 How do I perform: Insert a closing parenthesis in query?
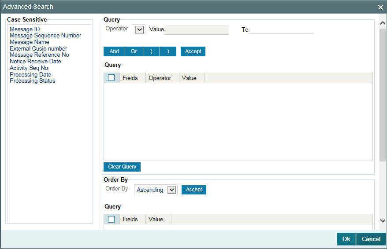click(168, 51)
